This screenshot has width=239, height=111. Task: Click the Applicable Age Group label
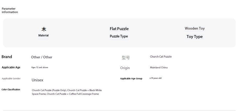[131, 79]
